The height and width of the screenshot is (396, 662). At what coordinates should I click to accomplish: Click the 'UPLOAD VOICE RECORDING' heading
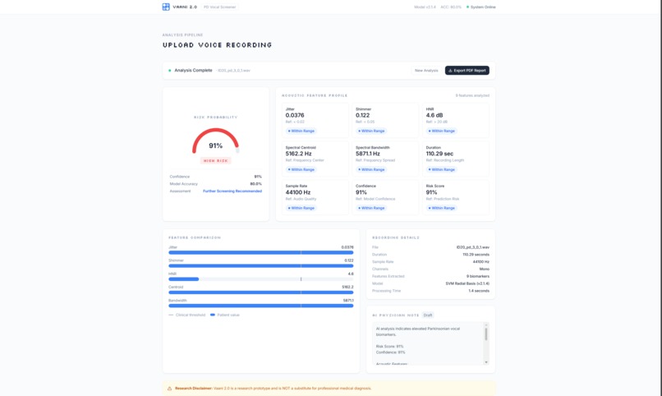point(218,45)
